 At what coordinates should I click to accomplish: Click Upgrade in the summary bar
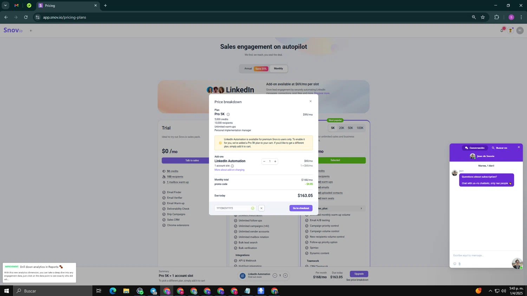359,274
